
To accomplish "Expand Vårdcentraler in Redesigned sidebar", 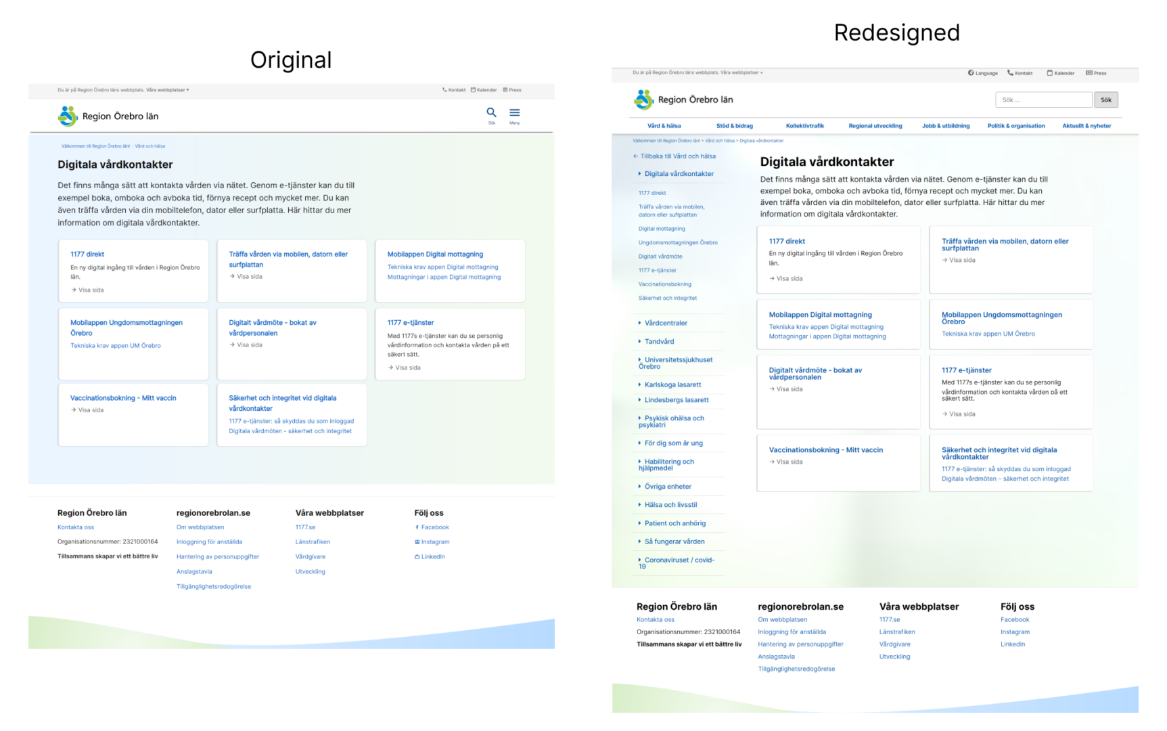I will 639,323.
